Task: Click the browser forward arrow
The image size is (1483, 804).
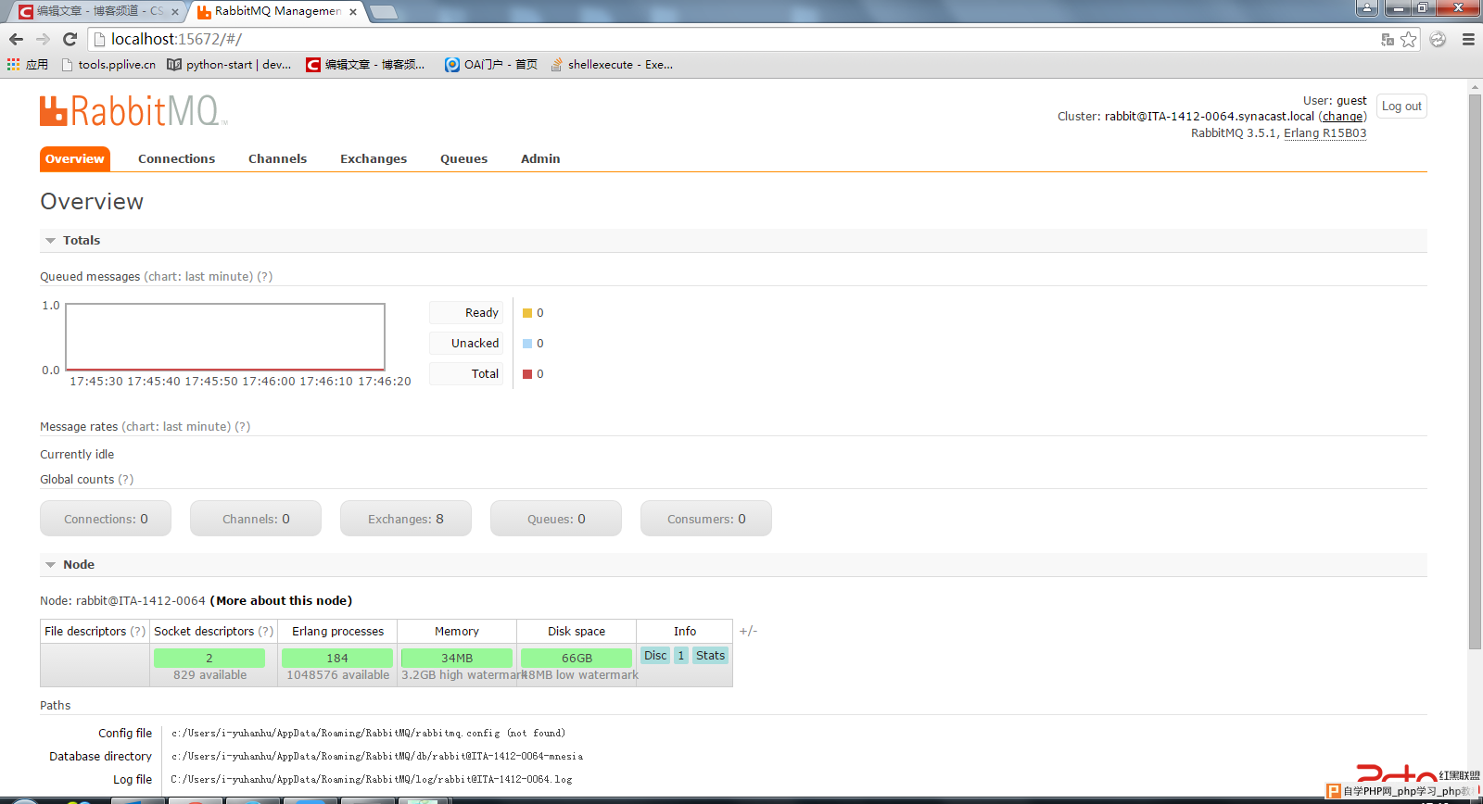Action: point(43,39)
